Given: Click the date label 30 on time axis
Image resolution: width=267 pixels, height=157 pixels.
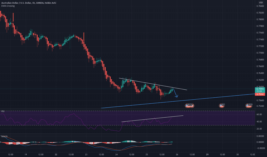Looking at the screenshot, I should (237, 154).
